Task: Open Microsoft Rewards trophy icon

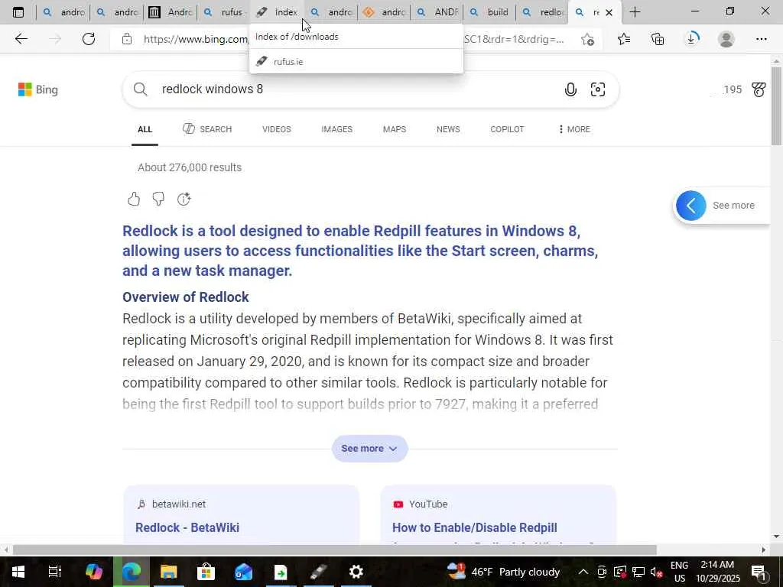Action: coord(759,90)
